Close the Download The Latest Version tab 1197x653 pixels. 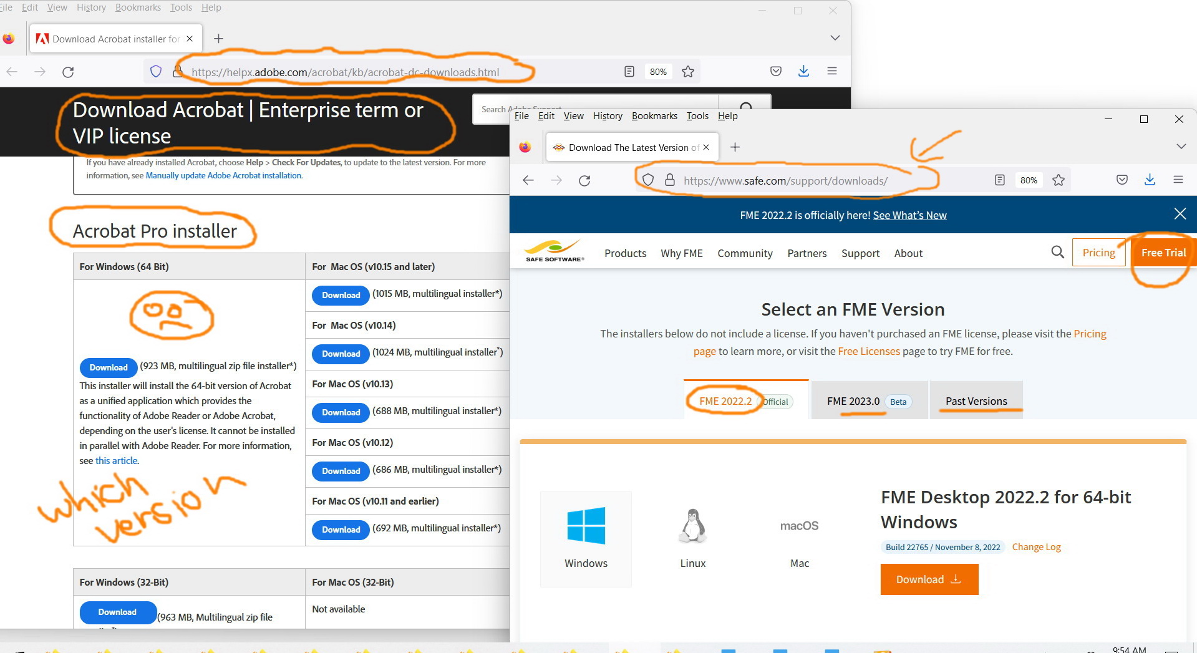(x=706, y=147)
